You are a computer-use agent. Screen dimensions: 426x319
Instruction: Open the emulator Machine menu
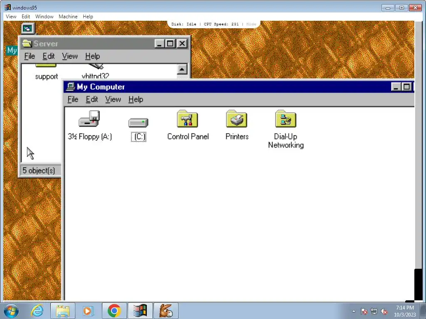(68, 17)
